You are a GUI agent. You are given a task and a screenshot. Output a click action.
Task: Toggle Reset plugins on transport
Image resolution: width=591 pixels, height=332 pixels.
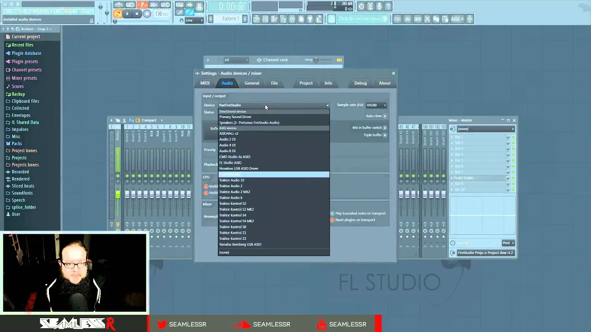coord(332,220)
